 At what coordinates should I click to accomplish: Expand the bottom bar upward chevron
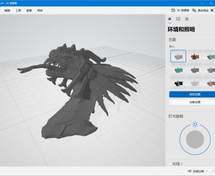point(213,171)
